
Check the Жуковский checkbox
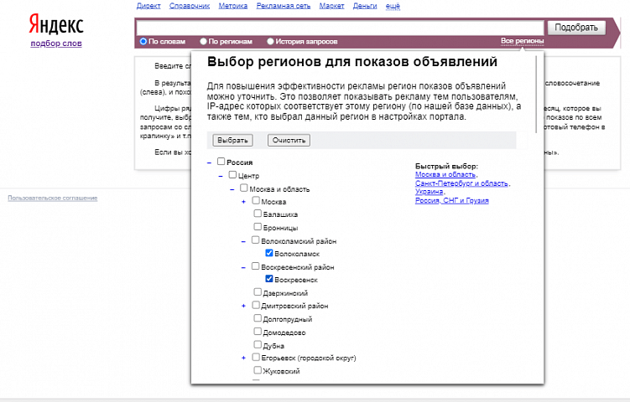pyautogui.click(x=258, y=370)
